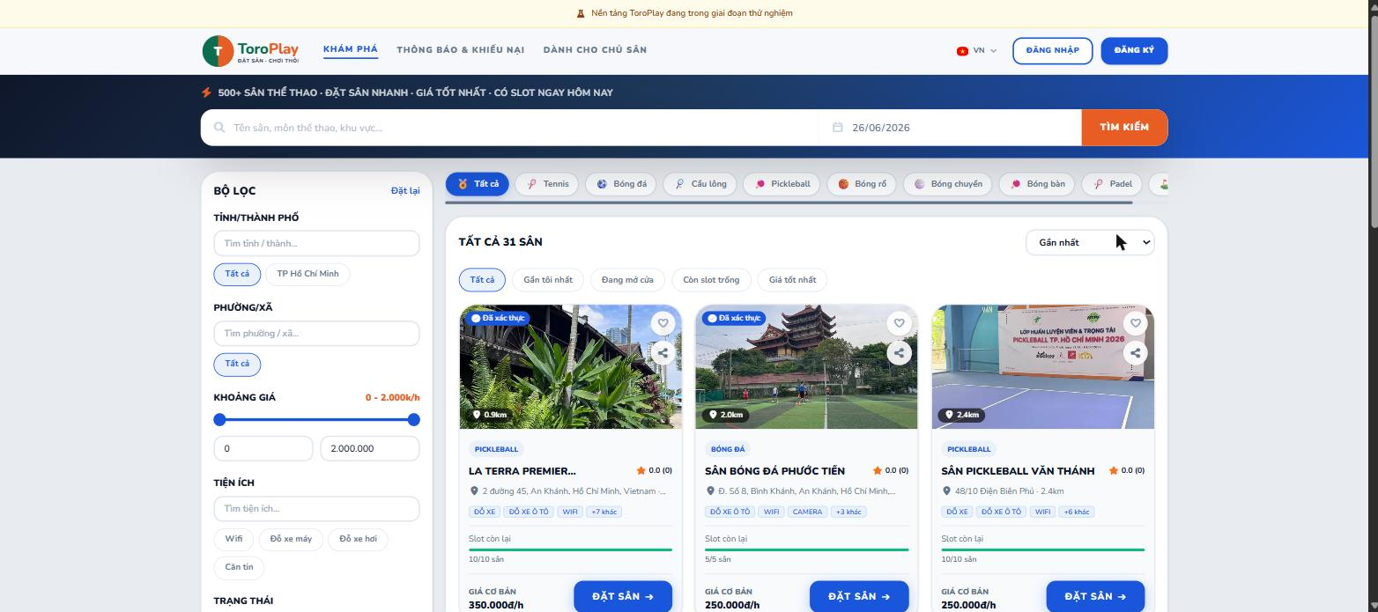Click Đã xác thực badge on Phước Tiến card

pos(735,318)
